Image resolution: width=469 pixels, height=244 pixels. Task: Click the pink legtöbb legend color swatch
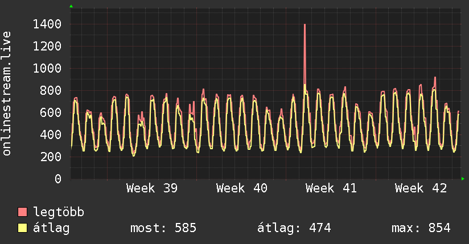pyautogui.click(x=22, y=212)
